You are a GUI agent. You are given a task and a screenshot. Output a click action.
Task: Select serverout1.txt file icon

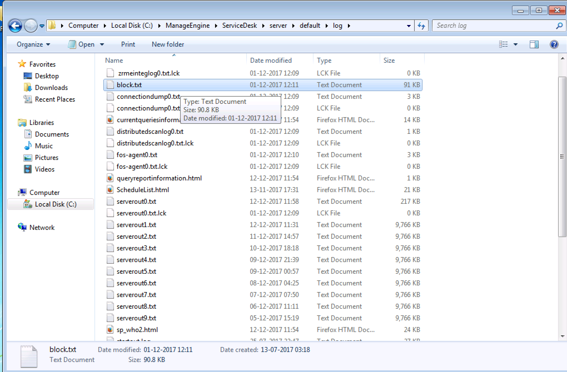click(110, 225)
